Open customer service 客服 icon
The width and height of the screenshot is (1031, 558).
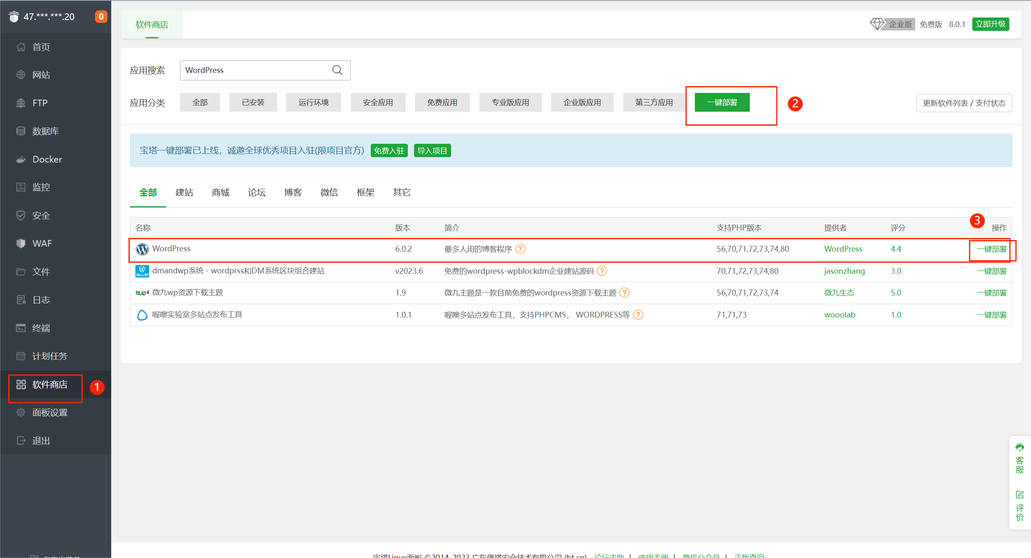click(1019, 448)
